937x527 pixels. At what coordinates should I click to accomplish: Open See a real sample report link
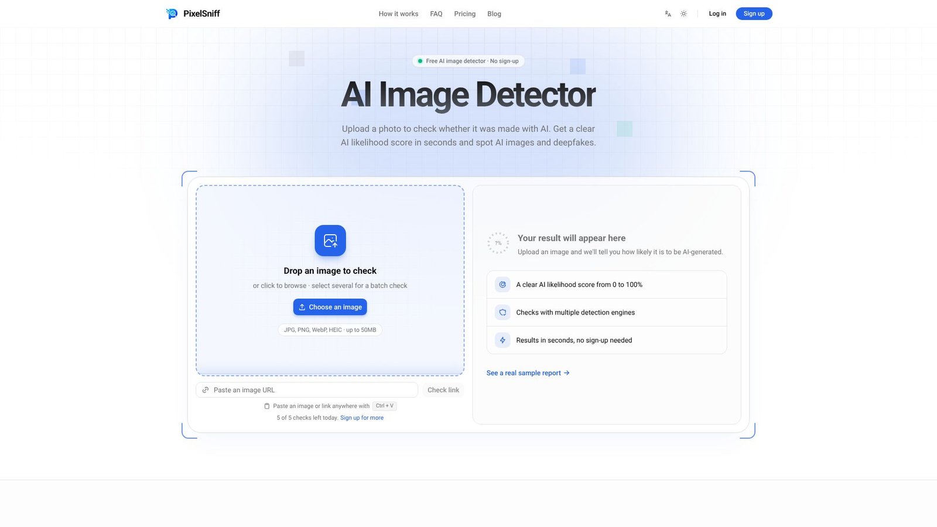click(x=528, y=373)
